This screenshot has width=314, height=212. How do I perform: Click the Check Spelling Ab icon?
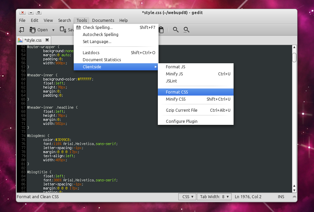(x=78, y=28)
